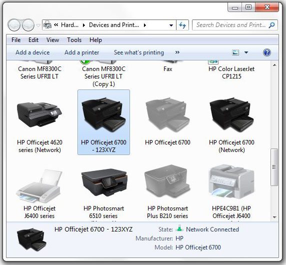This screenshot has height=265, width=286.
Task: Select Canon MF8300C Series UFRII LT (Copy 1) label
Action: [104, 76]
